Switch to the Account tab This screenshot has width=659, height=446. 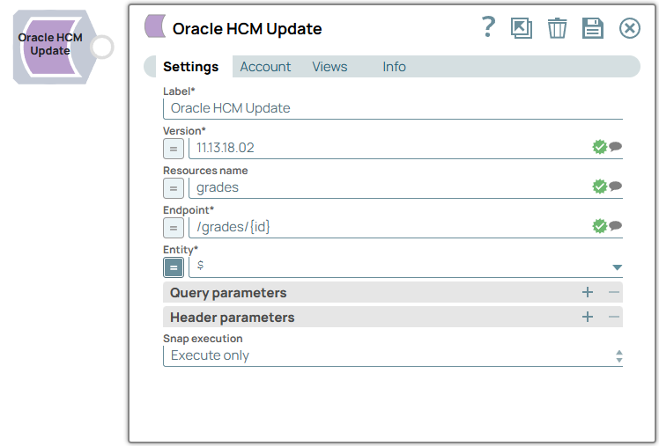click(x=265, y=67)
